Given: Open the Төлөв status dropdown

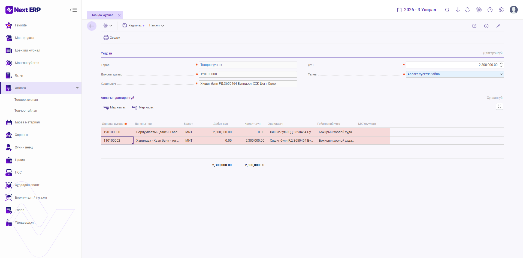Looking at the screenshot, I should pyautogui.click(x=455, y=74).
